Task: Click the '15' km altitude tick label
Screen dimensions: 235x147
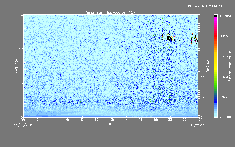Action: pos(21,15)
